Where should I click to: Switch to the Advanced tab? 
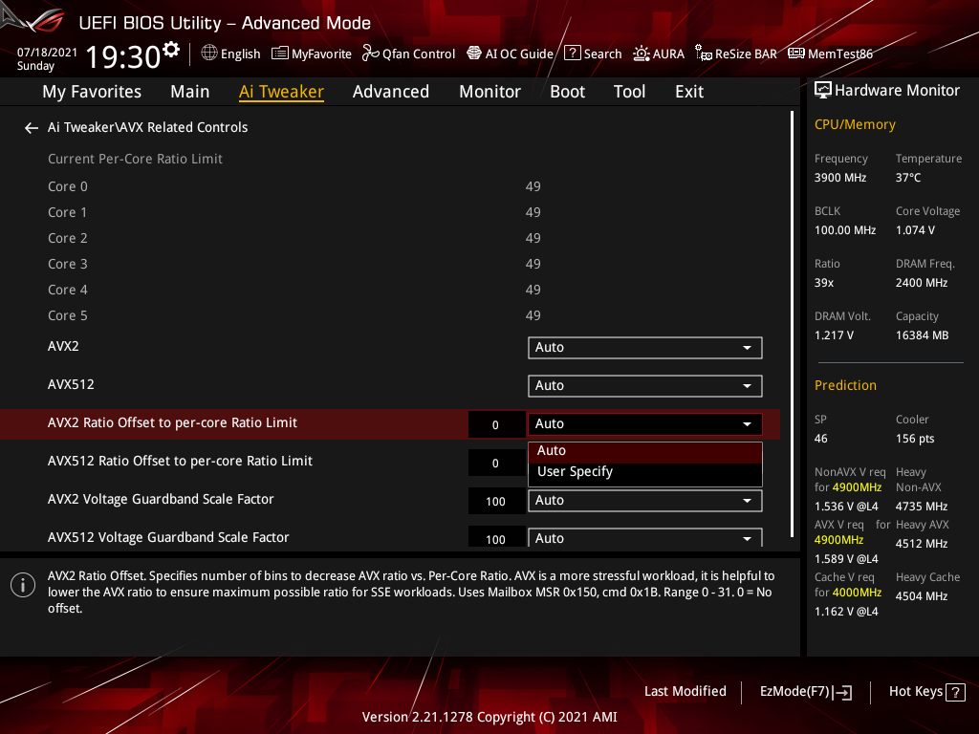point(391,91)
